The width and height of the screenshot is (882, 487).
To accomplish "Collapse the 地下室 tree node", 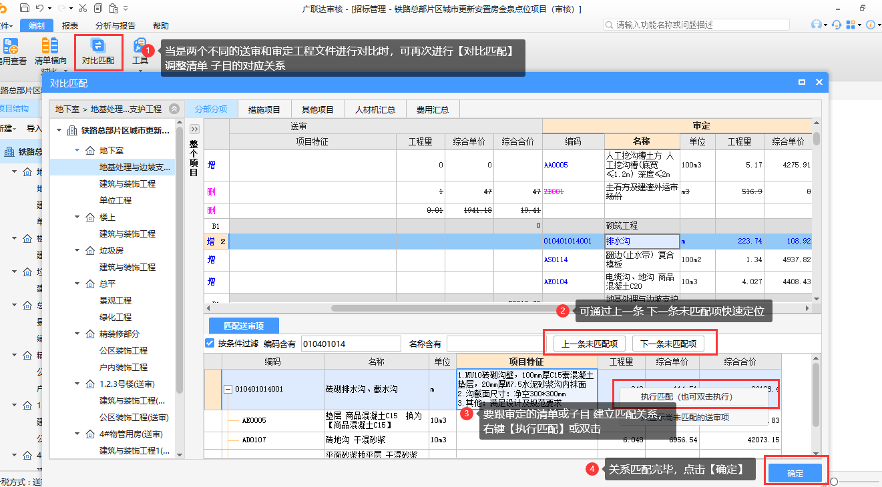I will coord(77,151).
